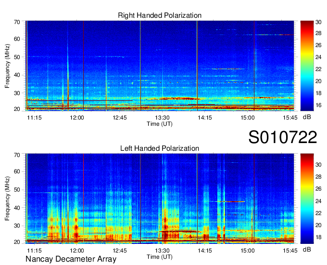Click "Frequency (MHz)" label of Left Handed plot
Screen dimensions: 327x265
[x=7, y=199]
